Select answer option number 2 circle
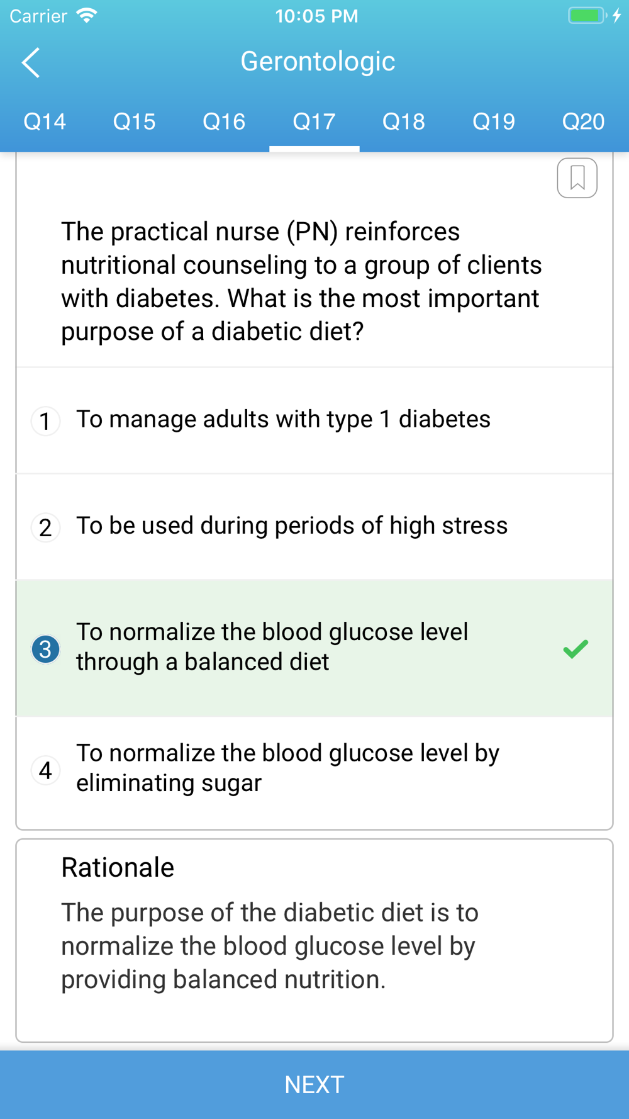This screenshot has width=629, height=1119. (45, 527)
